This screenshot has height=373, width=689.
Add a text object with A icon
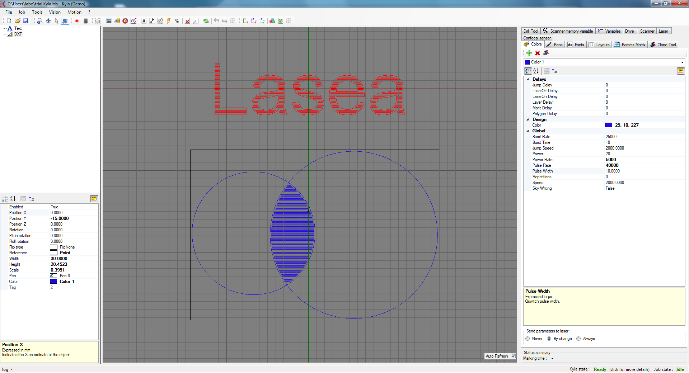[144, 21]
